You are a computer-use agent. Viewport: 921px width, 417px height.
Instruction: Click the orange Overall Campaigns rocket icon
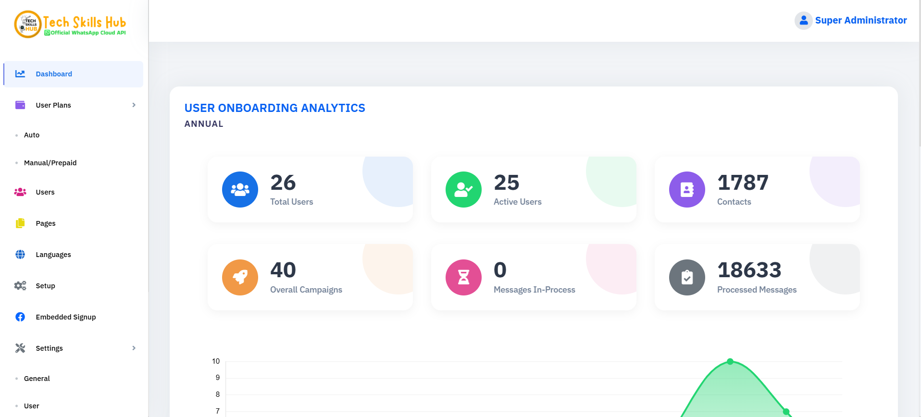pos(240,277)
